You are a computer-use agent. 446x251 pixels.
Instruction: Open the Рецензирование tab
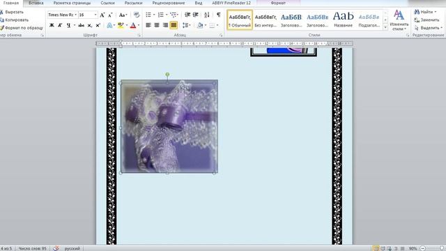(x=169, y=3)
